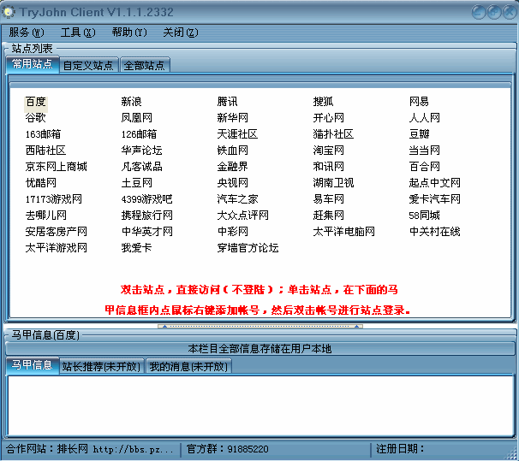Screen dimensions: 519x461
Task: Click the TryJohn Client title bar icon
Action: coord(9,12)
